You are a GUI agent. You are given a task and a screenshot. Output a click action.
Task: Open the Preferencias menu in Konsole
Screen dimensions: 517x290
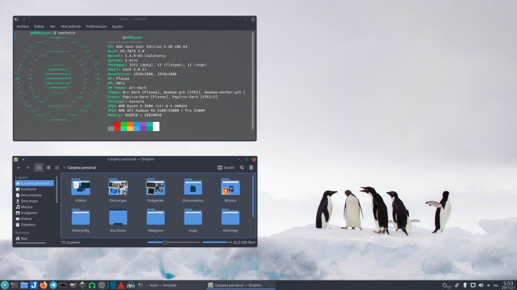[96, 26]
